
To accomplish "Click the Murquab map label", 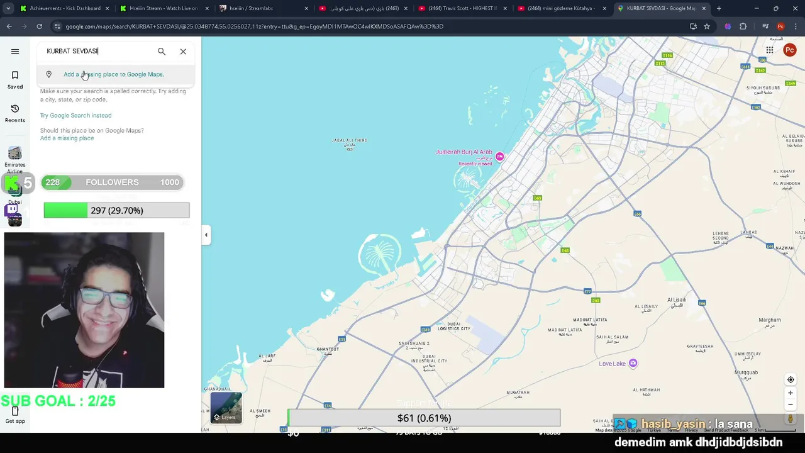I will (x=747, y=374).
